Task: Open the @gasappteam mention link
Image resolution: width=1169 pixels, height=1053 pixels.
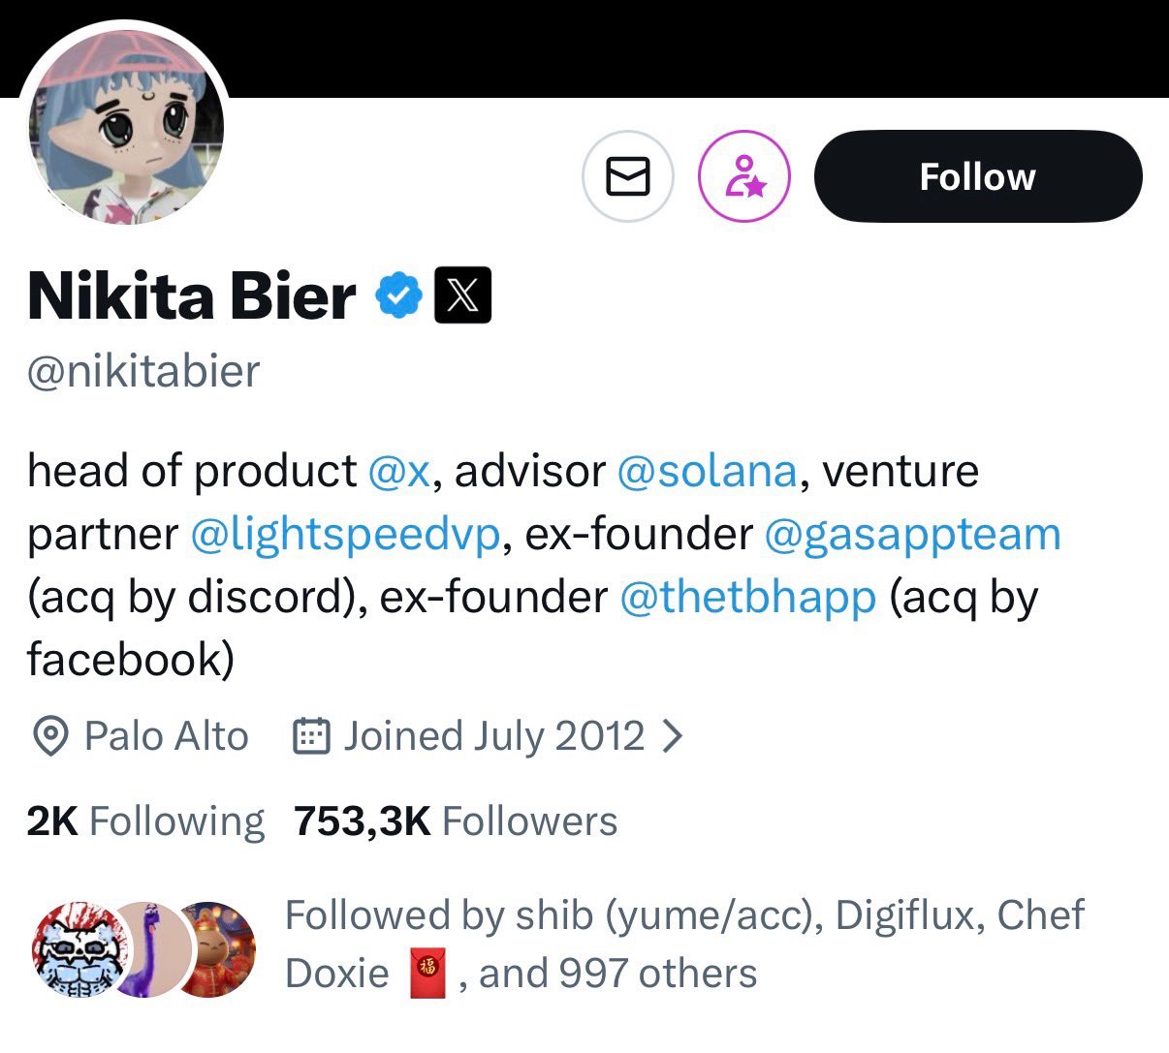Action: pyautogui.click(x=912, y=534)
